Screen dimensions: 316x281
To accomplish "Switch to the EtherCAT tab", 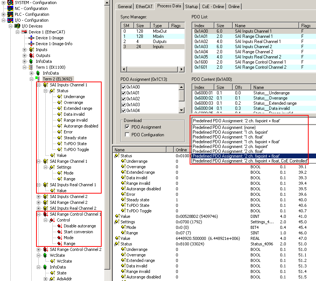I will 144,7.
